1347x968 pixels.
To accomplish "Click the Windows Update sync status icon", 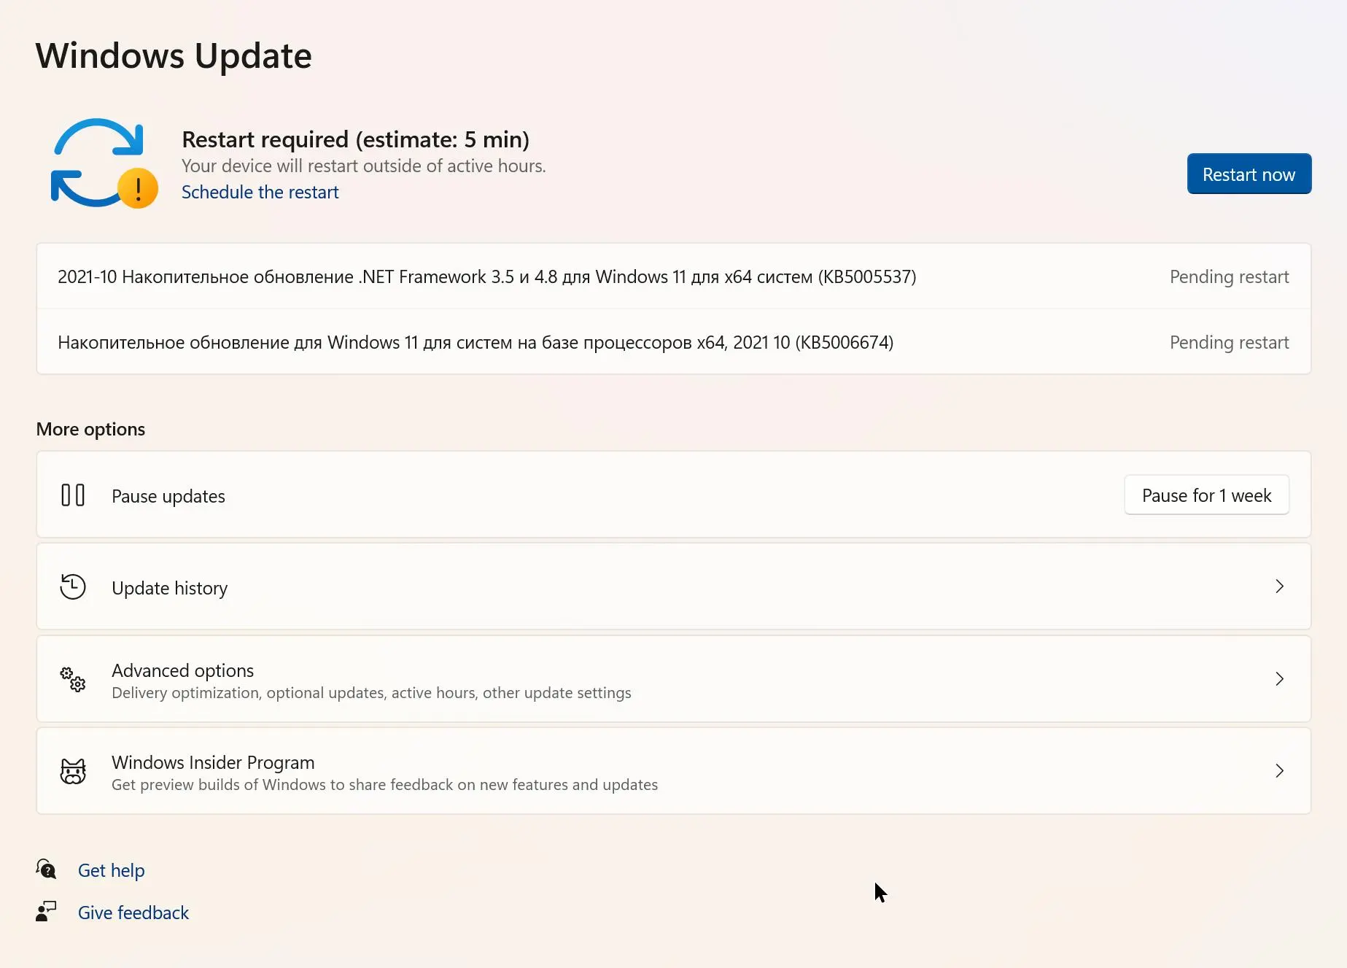I will point(104,163).
